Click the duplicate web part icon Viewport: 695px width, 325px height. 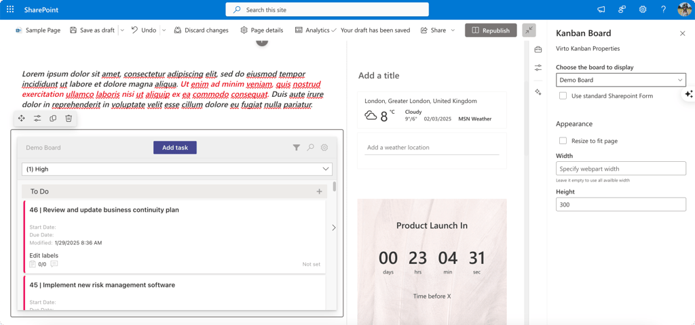pyautogui.click(x=53, y=118)
